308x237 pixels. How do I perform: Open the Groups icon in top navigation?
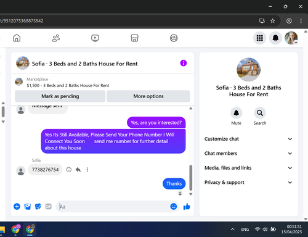174,38
